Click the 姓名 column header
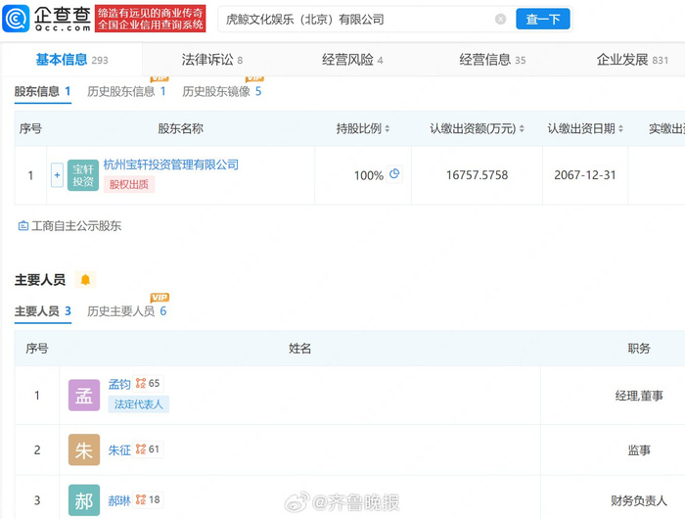 coord(299,349)
